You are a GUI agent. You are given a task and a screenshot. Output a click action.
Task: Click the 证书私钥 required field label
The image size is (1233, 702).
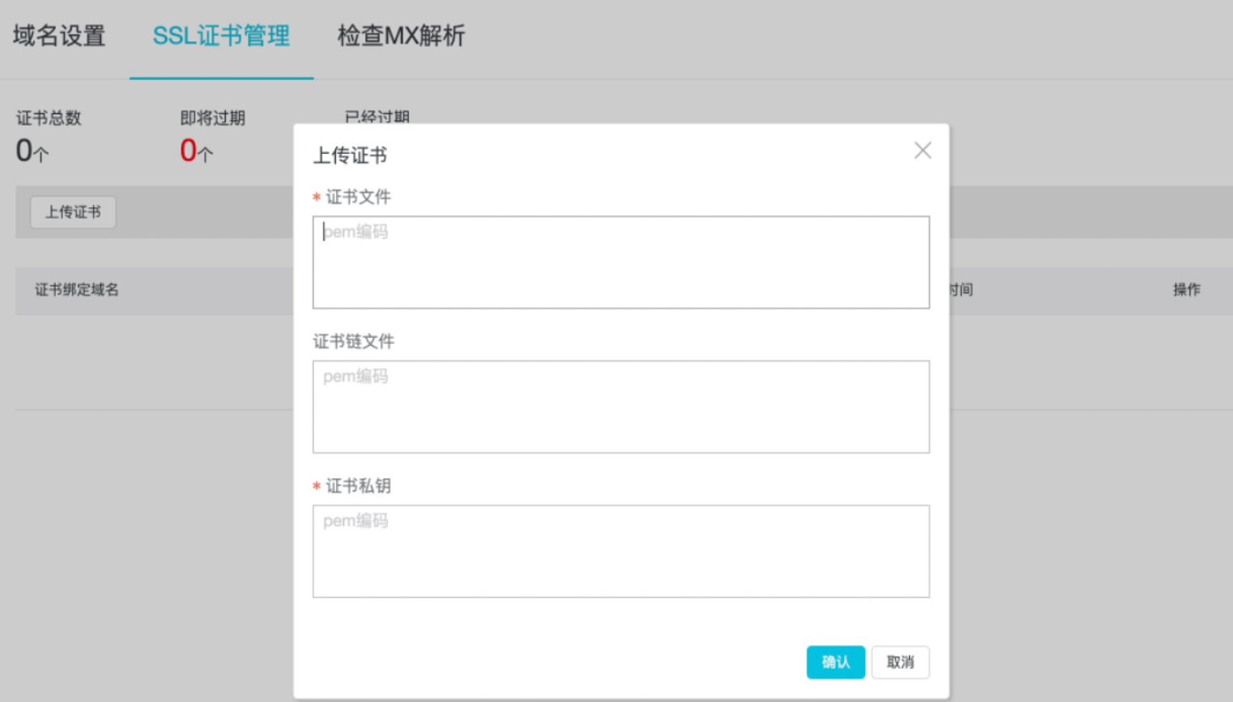[358, 486]
